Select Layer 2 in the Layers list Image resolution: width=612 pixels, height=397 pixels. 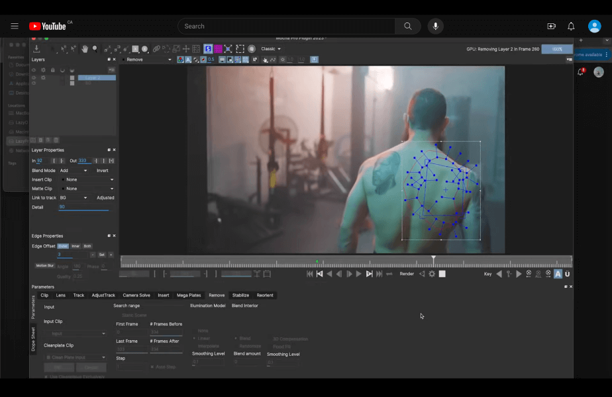point(97,77)
